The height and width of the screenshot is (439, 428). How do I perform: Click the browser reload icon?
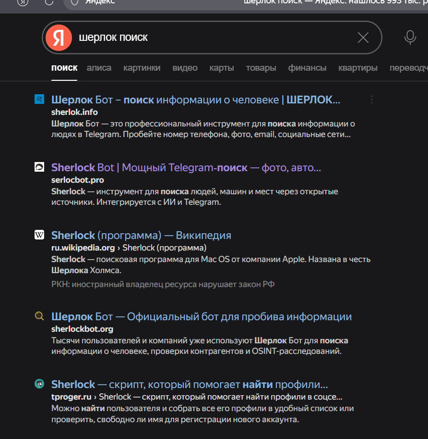point(49,1)
